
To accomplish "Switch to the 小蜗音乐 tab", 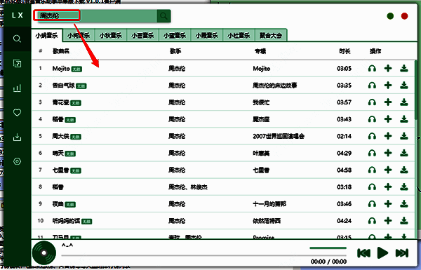I will (x=47, y=35).
